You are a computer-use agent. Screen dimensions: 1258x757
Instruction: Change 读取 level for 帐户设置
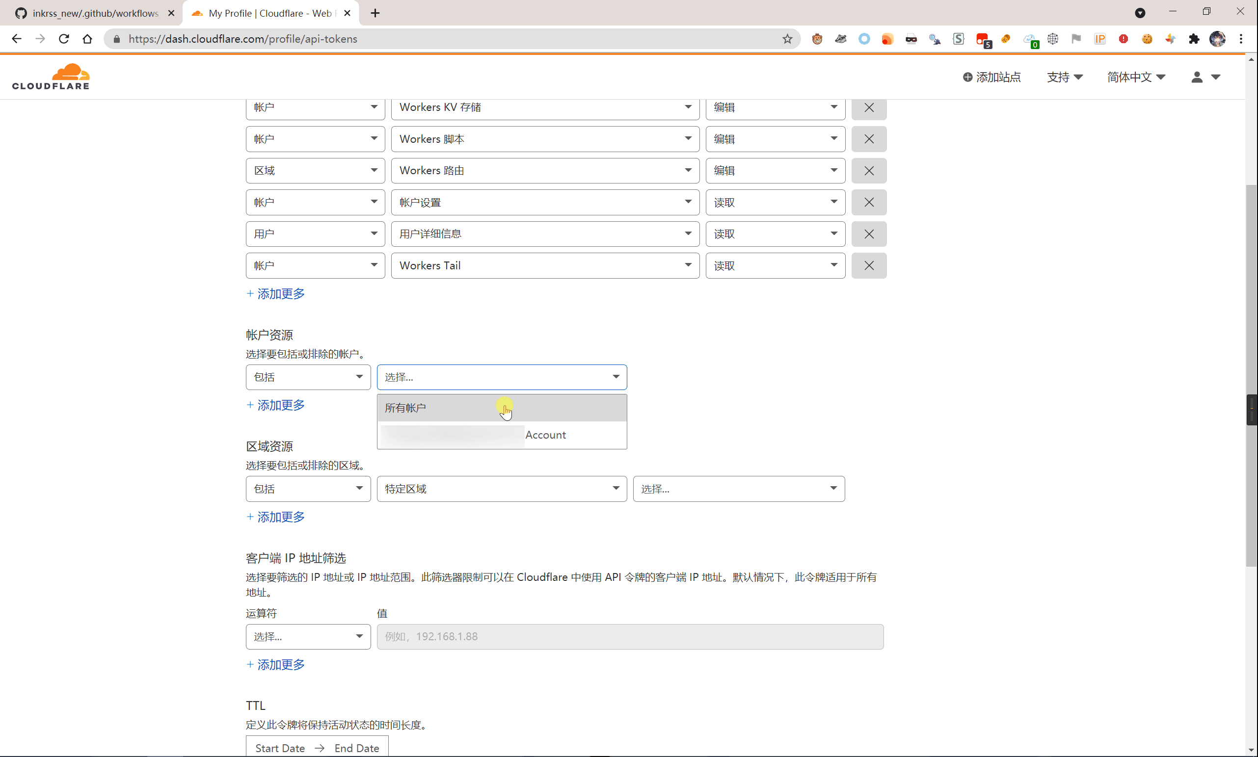click(775, 202)
